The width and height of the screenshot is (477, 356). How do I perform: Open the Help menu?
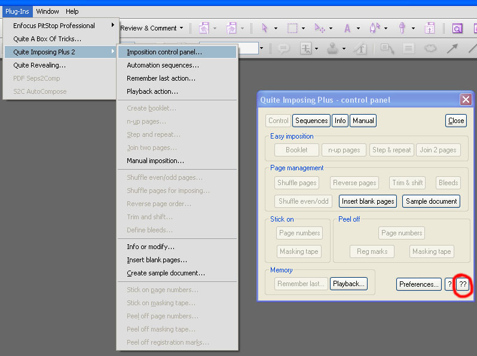72,11
